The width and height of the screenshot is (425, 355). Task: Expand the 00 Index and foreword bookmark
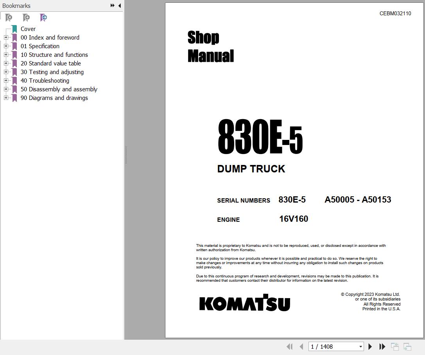click(6, 38)
